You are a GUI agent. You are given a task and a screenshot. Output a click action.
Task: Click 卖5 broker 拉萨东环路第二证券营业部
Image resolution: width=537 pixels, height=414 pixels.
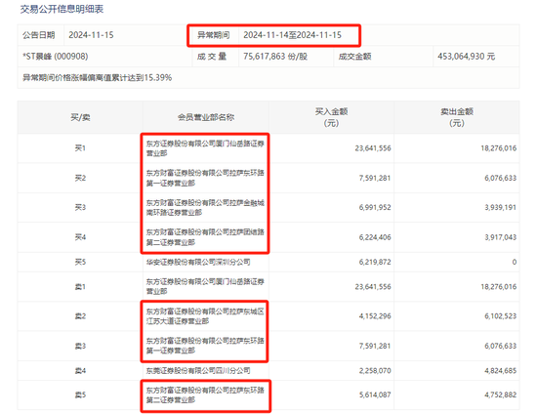click(x=205, y=395)
